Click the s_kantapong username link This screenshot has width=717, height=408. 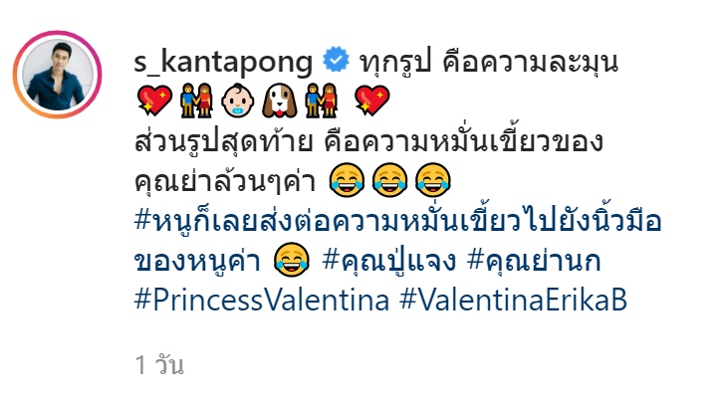(x=224, y=62)
